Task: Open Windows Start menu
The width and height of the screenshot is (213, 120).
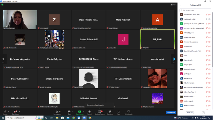Action: pos(3,118)
